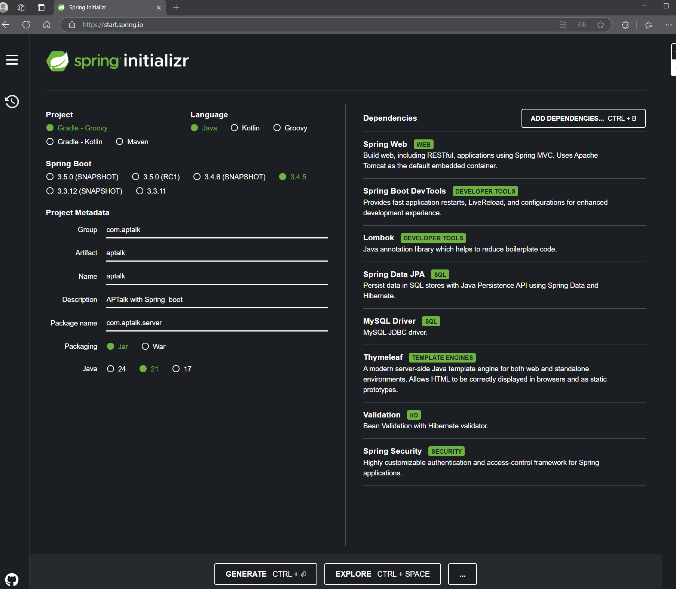Select Gradle - Kotlin project type

click(74, 142)
